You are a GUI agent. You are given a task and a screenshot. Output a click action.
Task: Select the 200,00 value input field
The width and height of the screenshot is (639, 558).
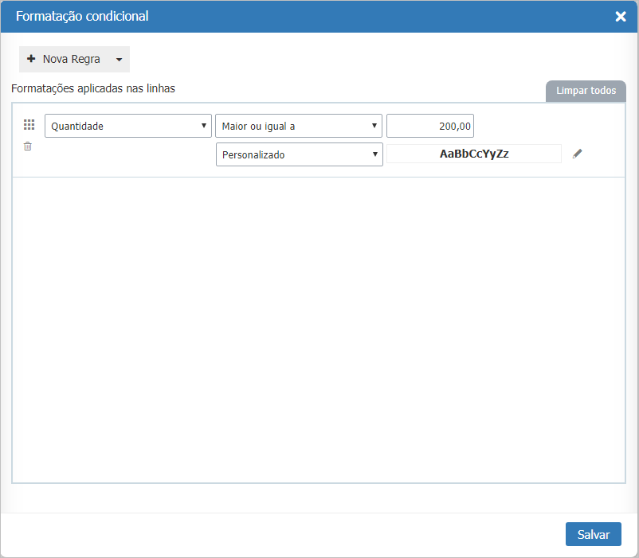pyautogui.click(x=430, y=125)
